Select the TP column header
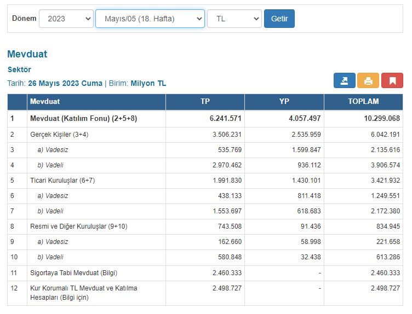This screenshot has width=412, height=314. tap(205, 102)
